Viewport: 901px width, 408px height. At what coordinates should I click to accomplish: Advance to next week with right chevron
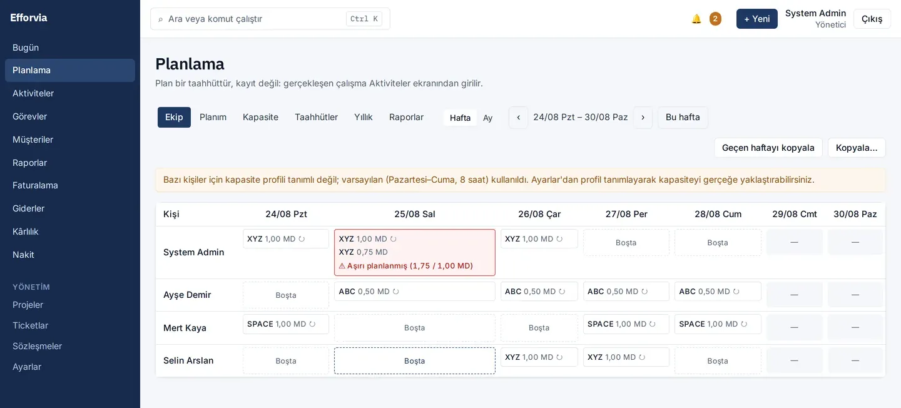pos(643,118)
